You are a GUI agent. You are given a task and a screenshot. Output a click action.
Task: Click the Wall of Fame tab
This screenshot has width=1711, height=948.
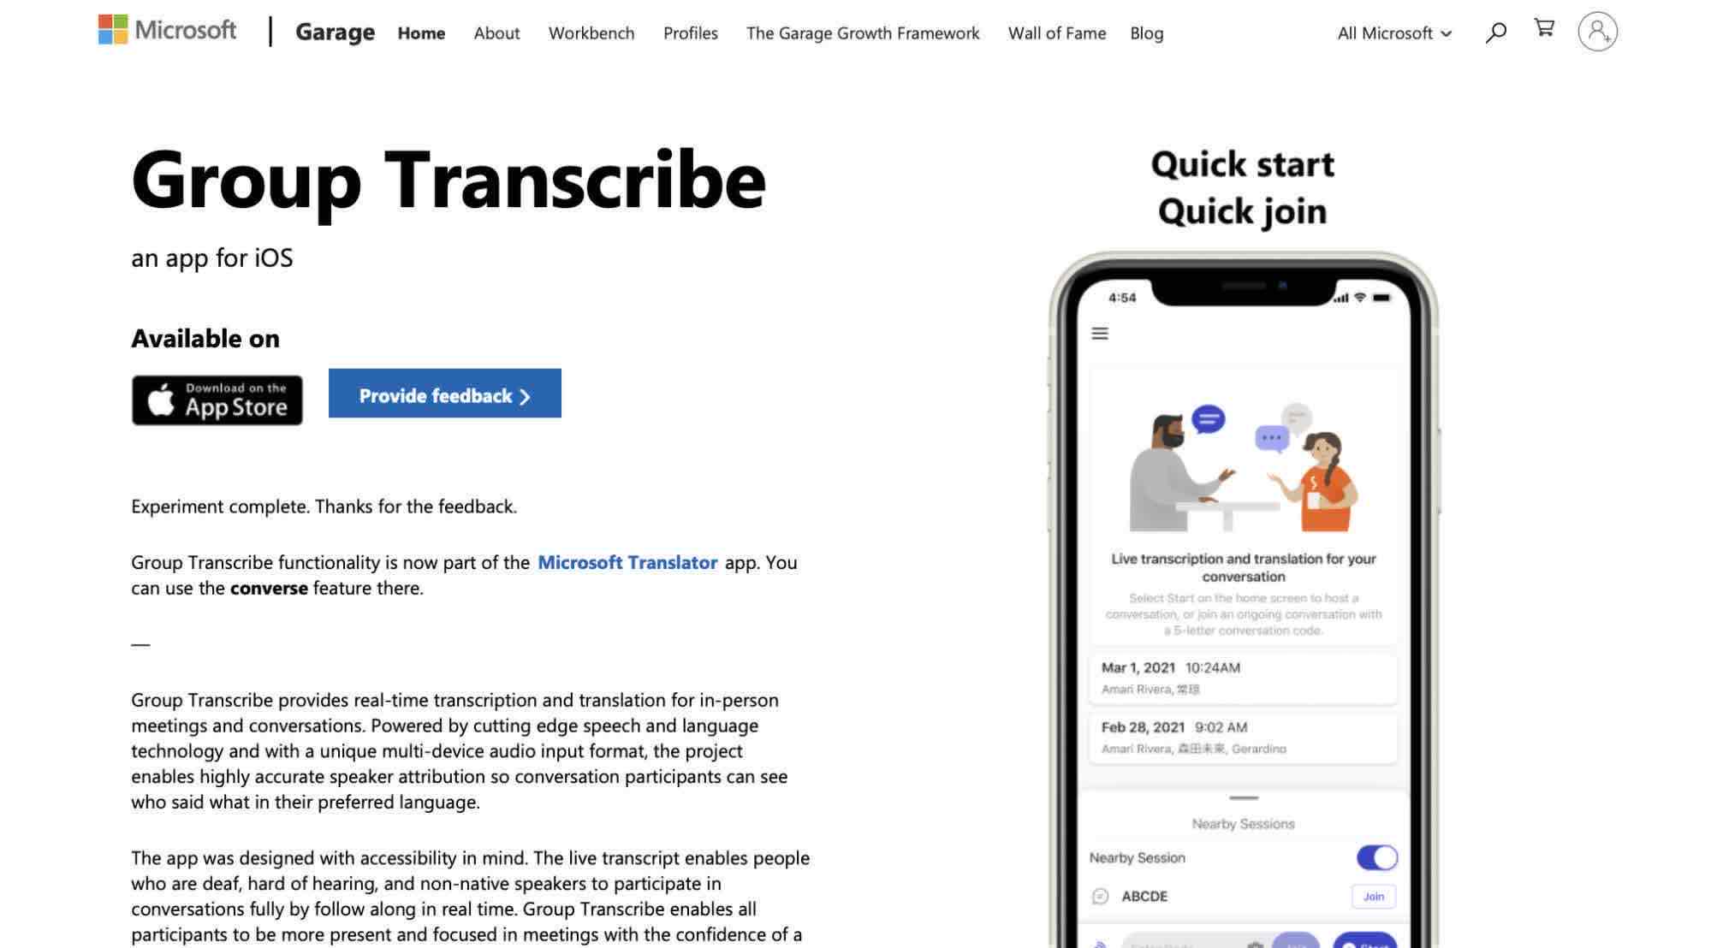(x=1056, y=30)
